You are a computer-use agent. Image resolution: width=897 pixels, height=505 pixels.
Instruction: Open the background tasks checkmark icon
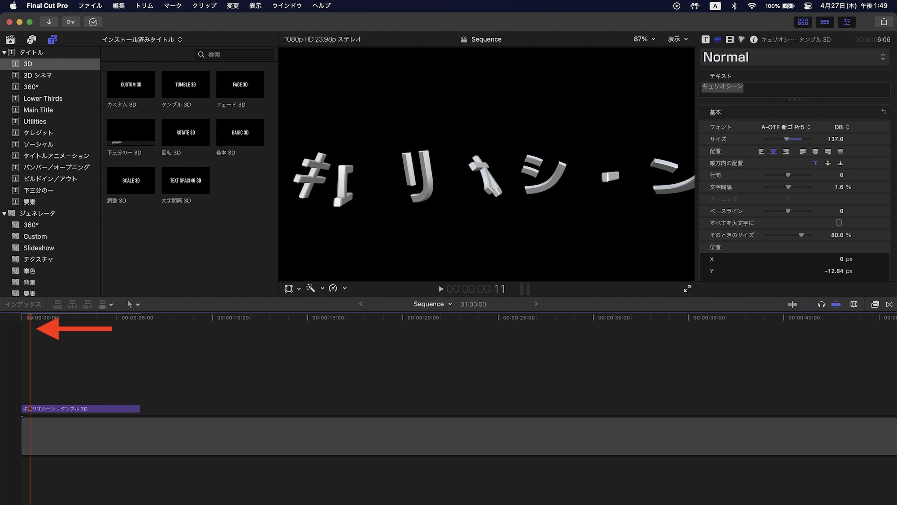point(93,22)
